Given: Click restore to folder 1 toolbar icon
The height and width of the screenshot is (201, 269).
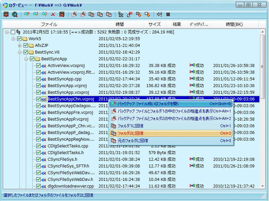Looking at the screenshot, I should [91, 14].
